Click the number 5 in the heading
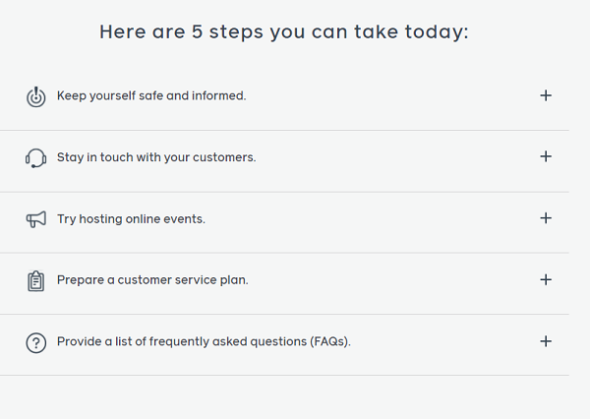 point(198,31)
